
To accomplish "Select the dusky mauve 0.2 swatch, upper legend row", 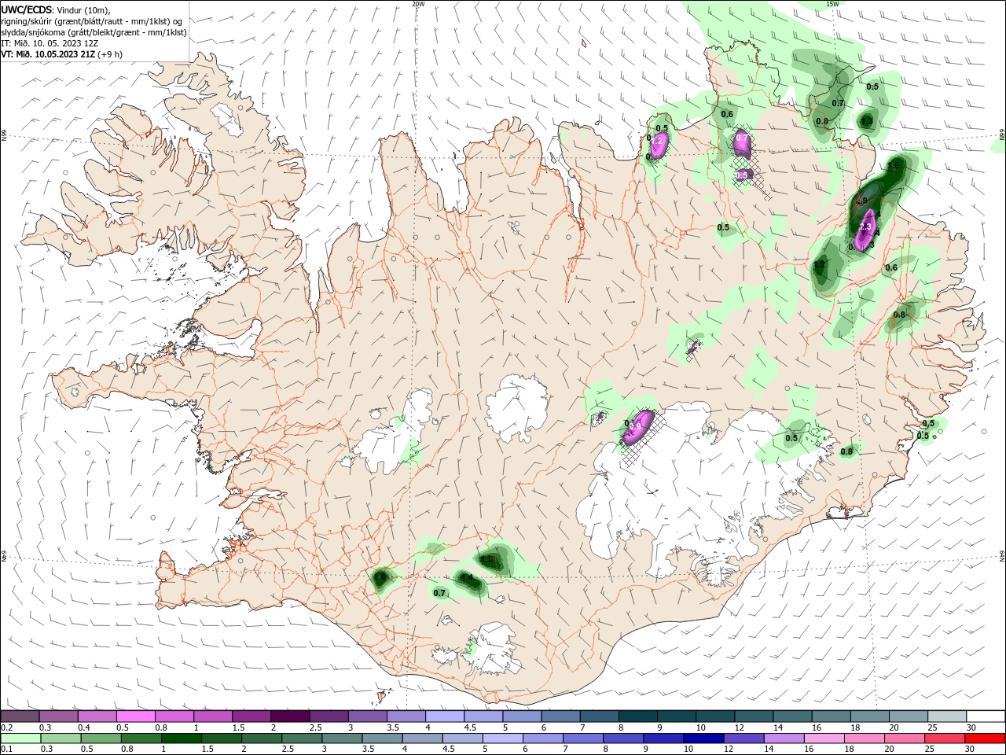I will click(20, 716).
